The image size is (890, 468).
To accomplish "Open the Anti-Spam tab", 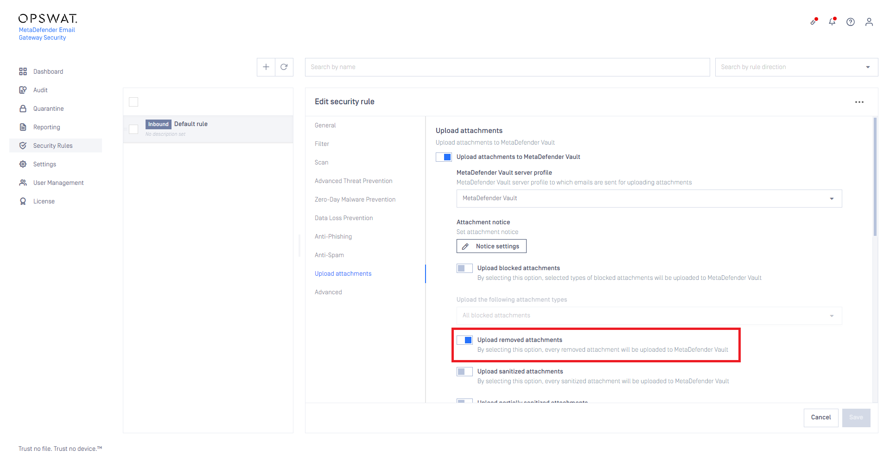I will click(329, 255).
